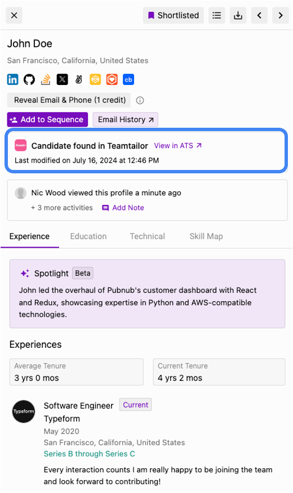Go to the previous candidate arrow
This screenshot has width=293, height=493.
click(x=259, y=15)
